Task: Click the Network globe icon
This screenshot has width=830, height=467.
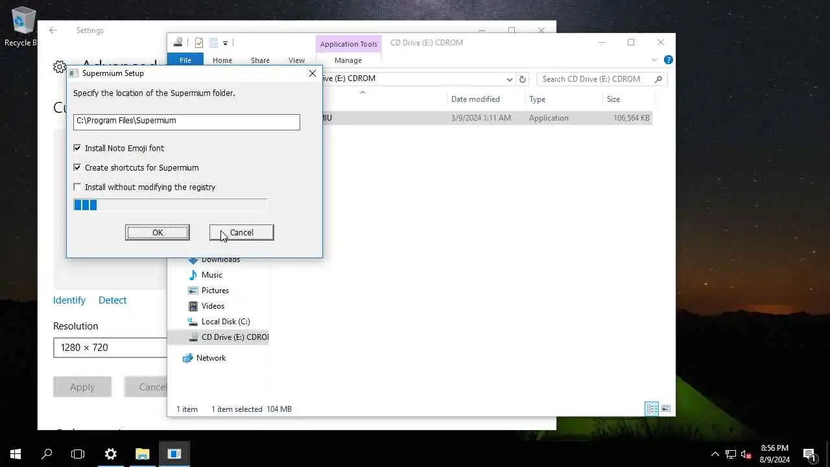Action: (187, 358)
